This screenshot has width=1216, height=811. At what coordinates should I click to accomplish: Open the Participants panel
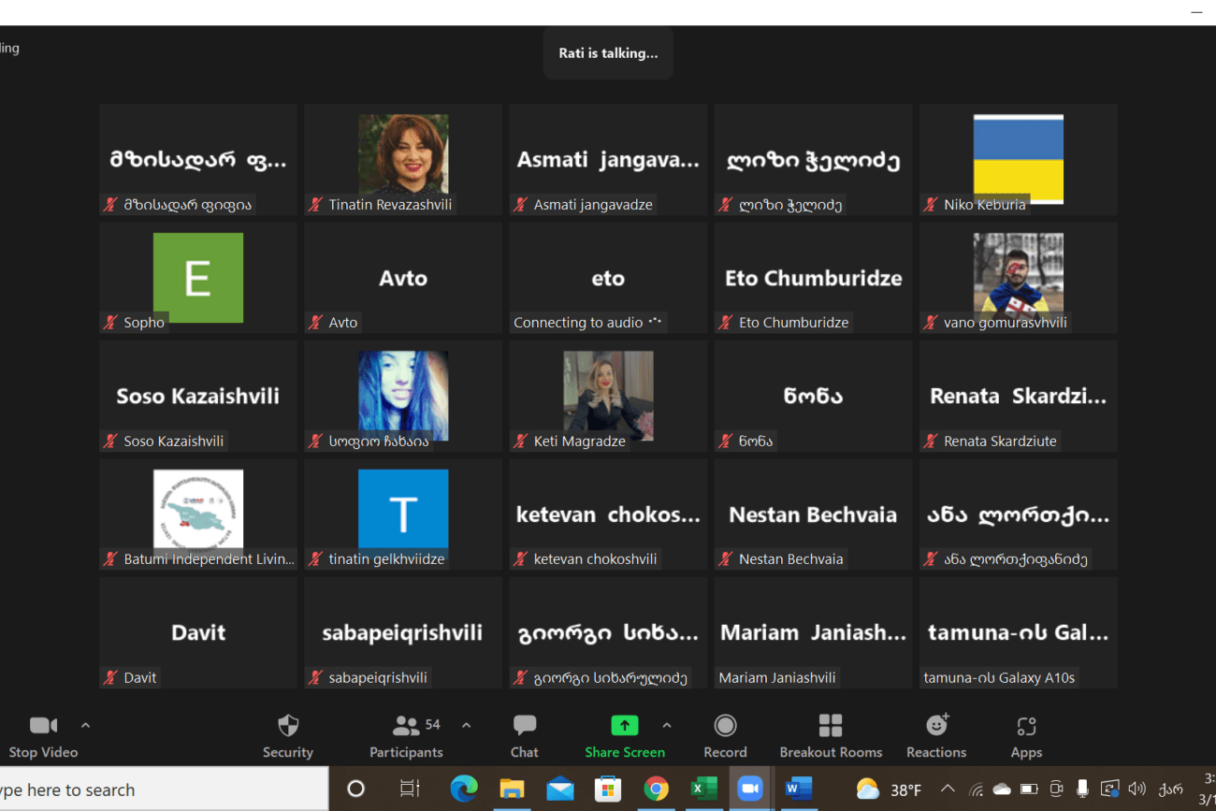(x=406, y=735)
